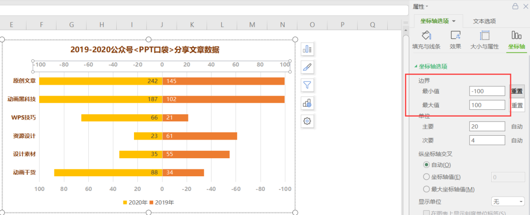
Task: Click the formula bar input area
Action: coord(204,10)
